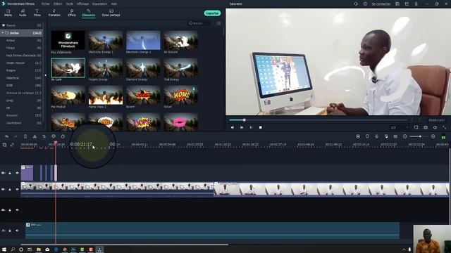451x253 pixels.
Task: Toggle visibility eye on main video track
Action: tap(17, 189)
